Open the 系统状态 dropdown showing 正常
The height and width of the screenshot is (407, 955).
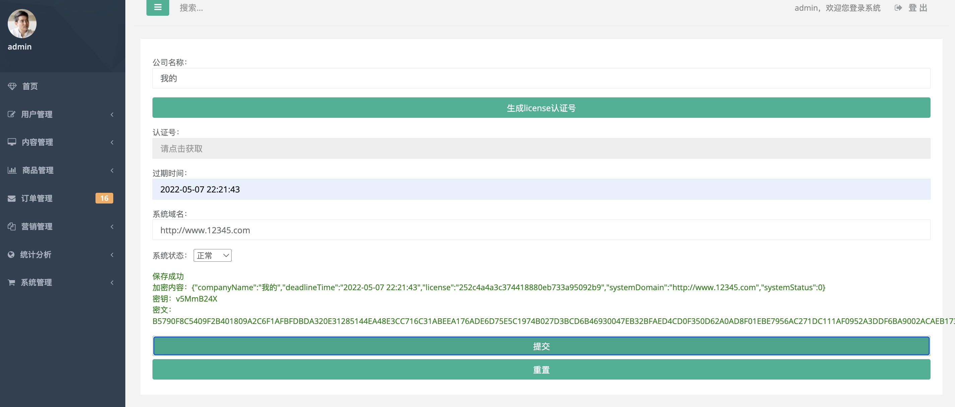pos(212,255)
